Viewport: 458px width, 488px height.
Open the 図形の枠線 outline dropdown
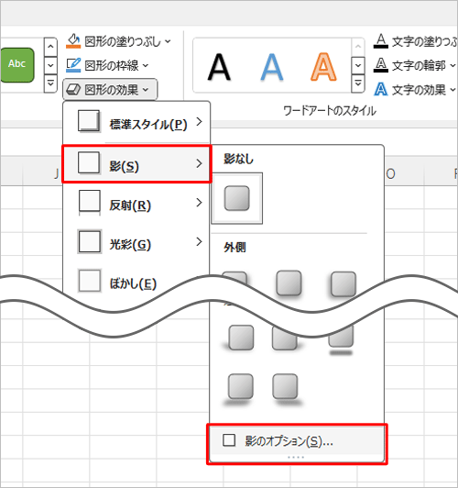coord(107,65)
